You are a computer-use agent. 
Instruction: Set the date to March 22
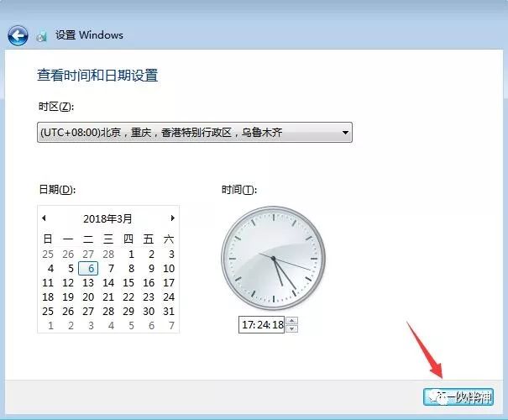(128, 297)
